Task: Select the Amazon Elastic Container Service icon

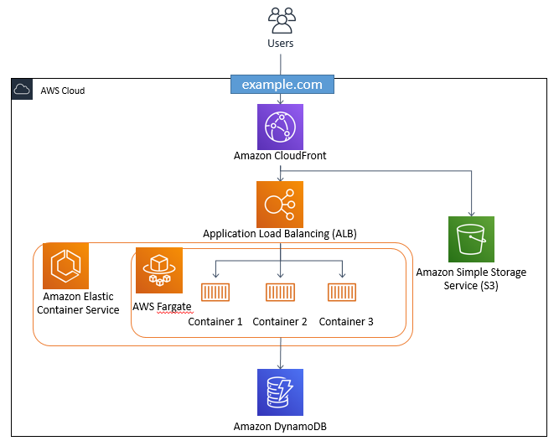Action: tap(65, 266)
